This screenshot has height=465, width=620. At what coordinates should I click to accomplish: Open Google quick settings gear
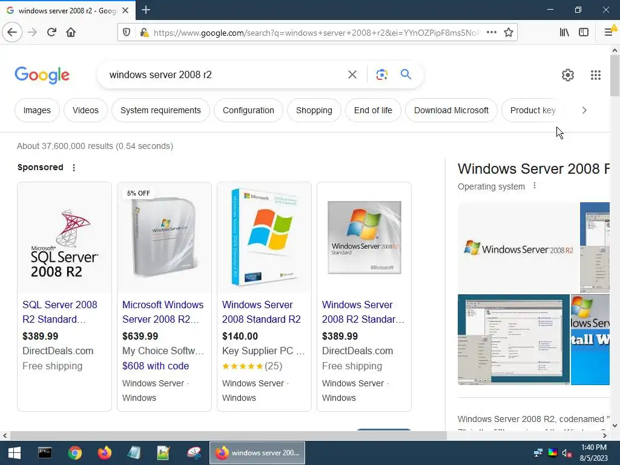tap(568, 75)
